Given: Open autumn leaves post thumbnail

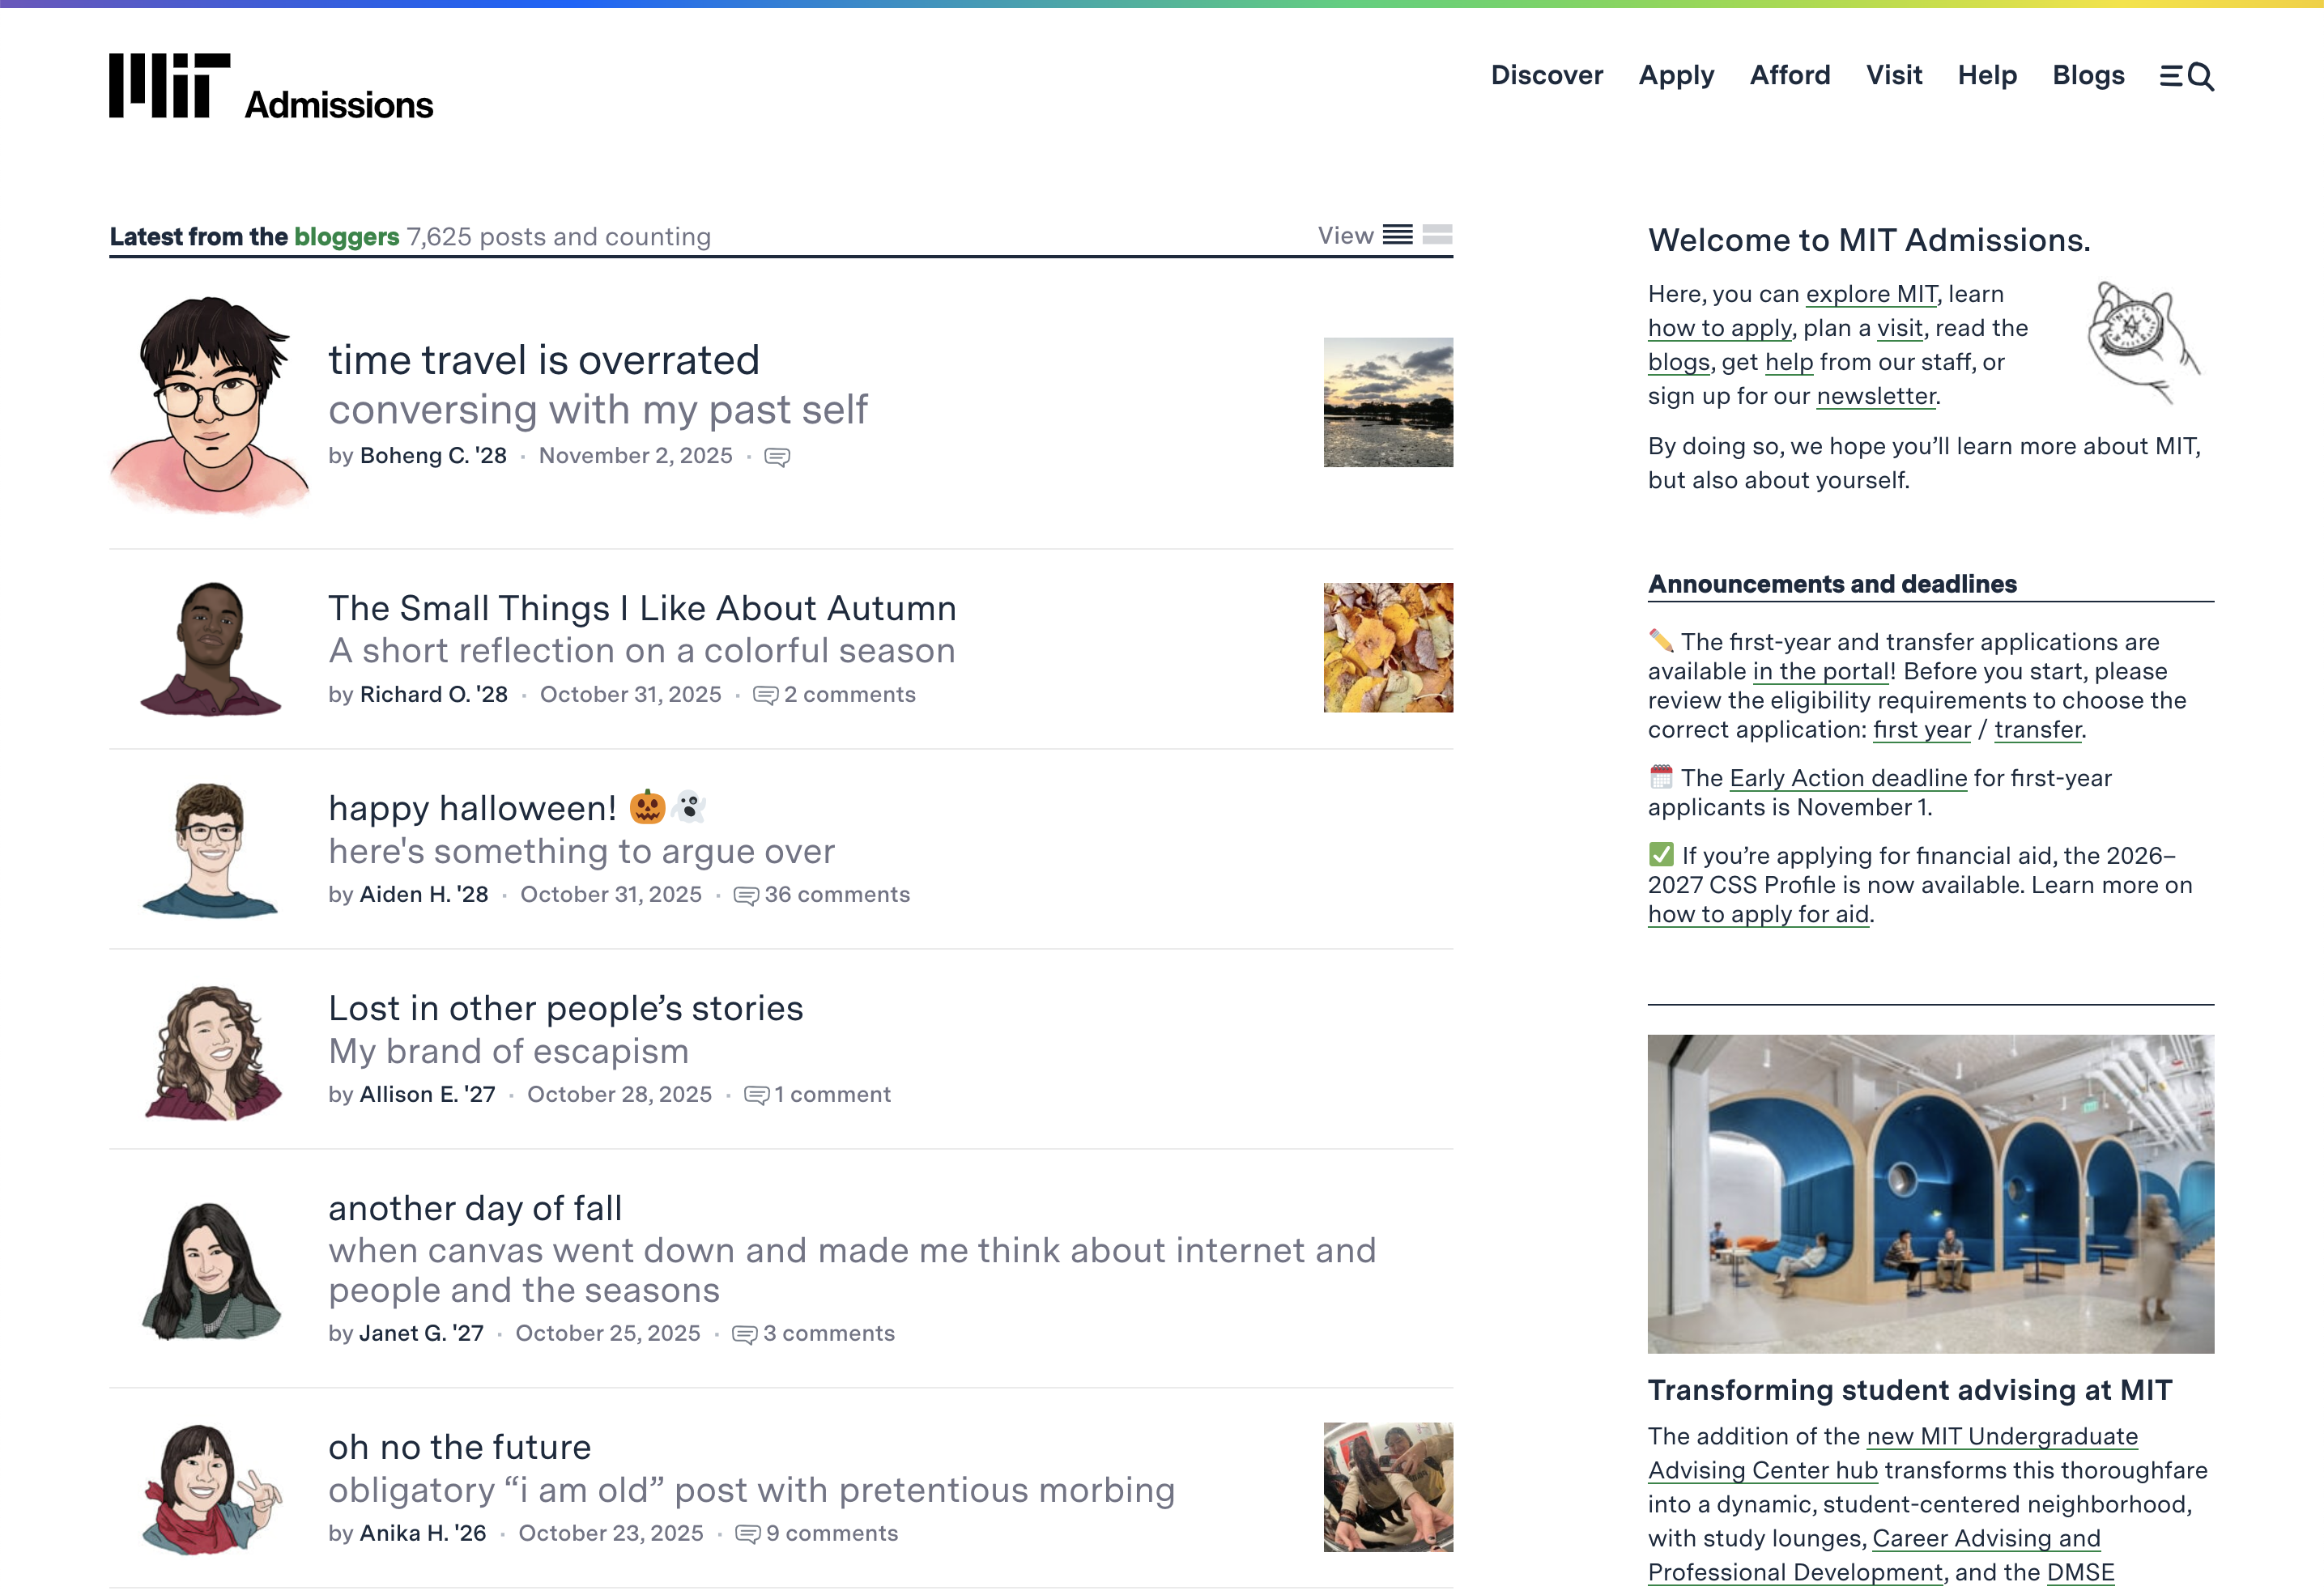Looking at the screenshot, I should point(1387,648).
